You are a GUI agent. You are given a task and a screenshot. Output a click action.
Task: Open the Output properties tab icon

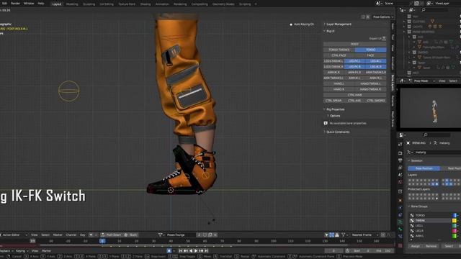pyautogui.click(x=400, y=160)
